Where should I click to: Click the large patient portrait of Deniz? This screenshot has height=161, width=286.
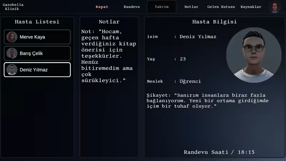[254, 55]
